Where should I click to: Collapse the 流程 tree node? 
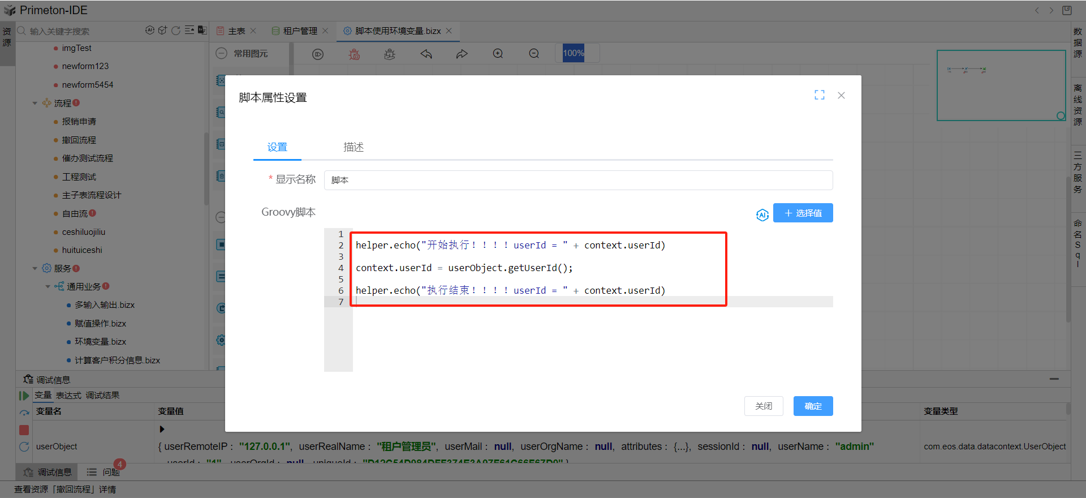pos(35,103)
